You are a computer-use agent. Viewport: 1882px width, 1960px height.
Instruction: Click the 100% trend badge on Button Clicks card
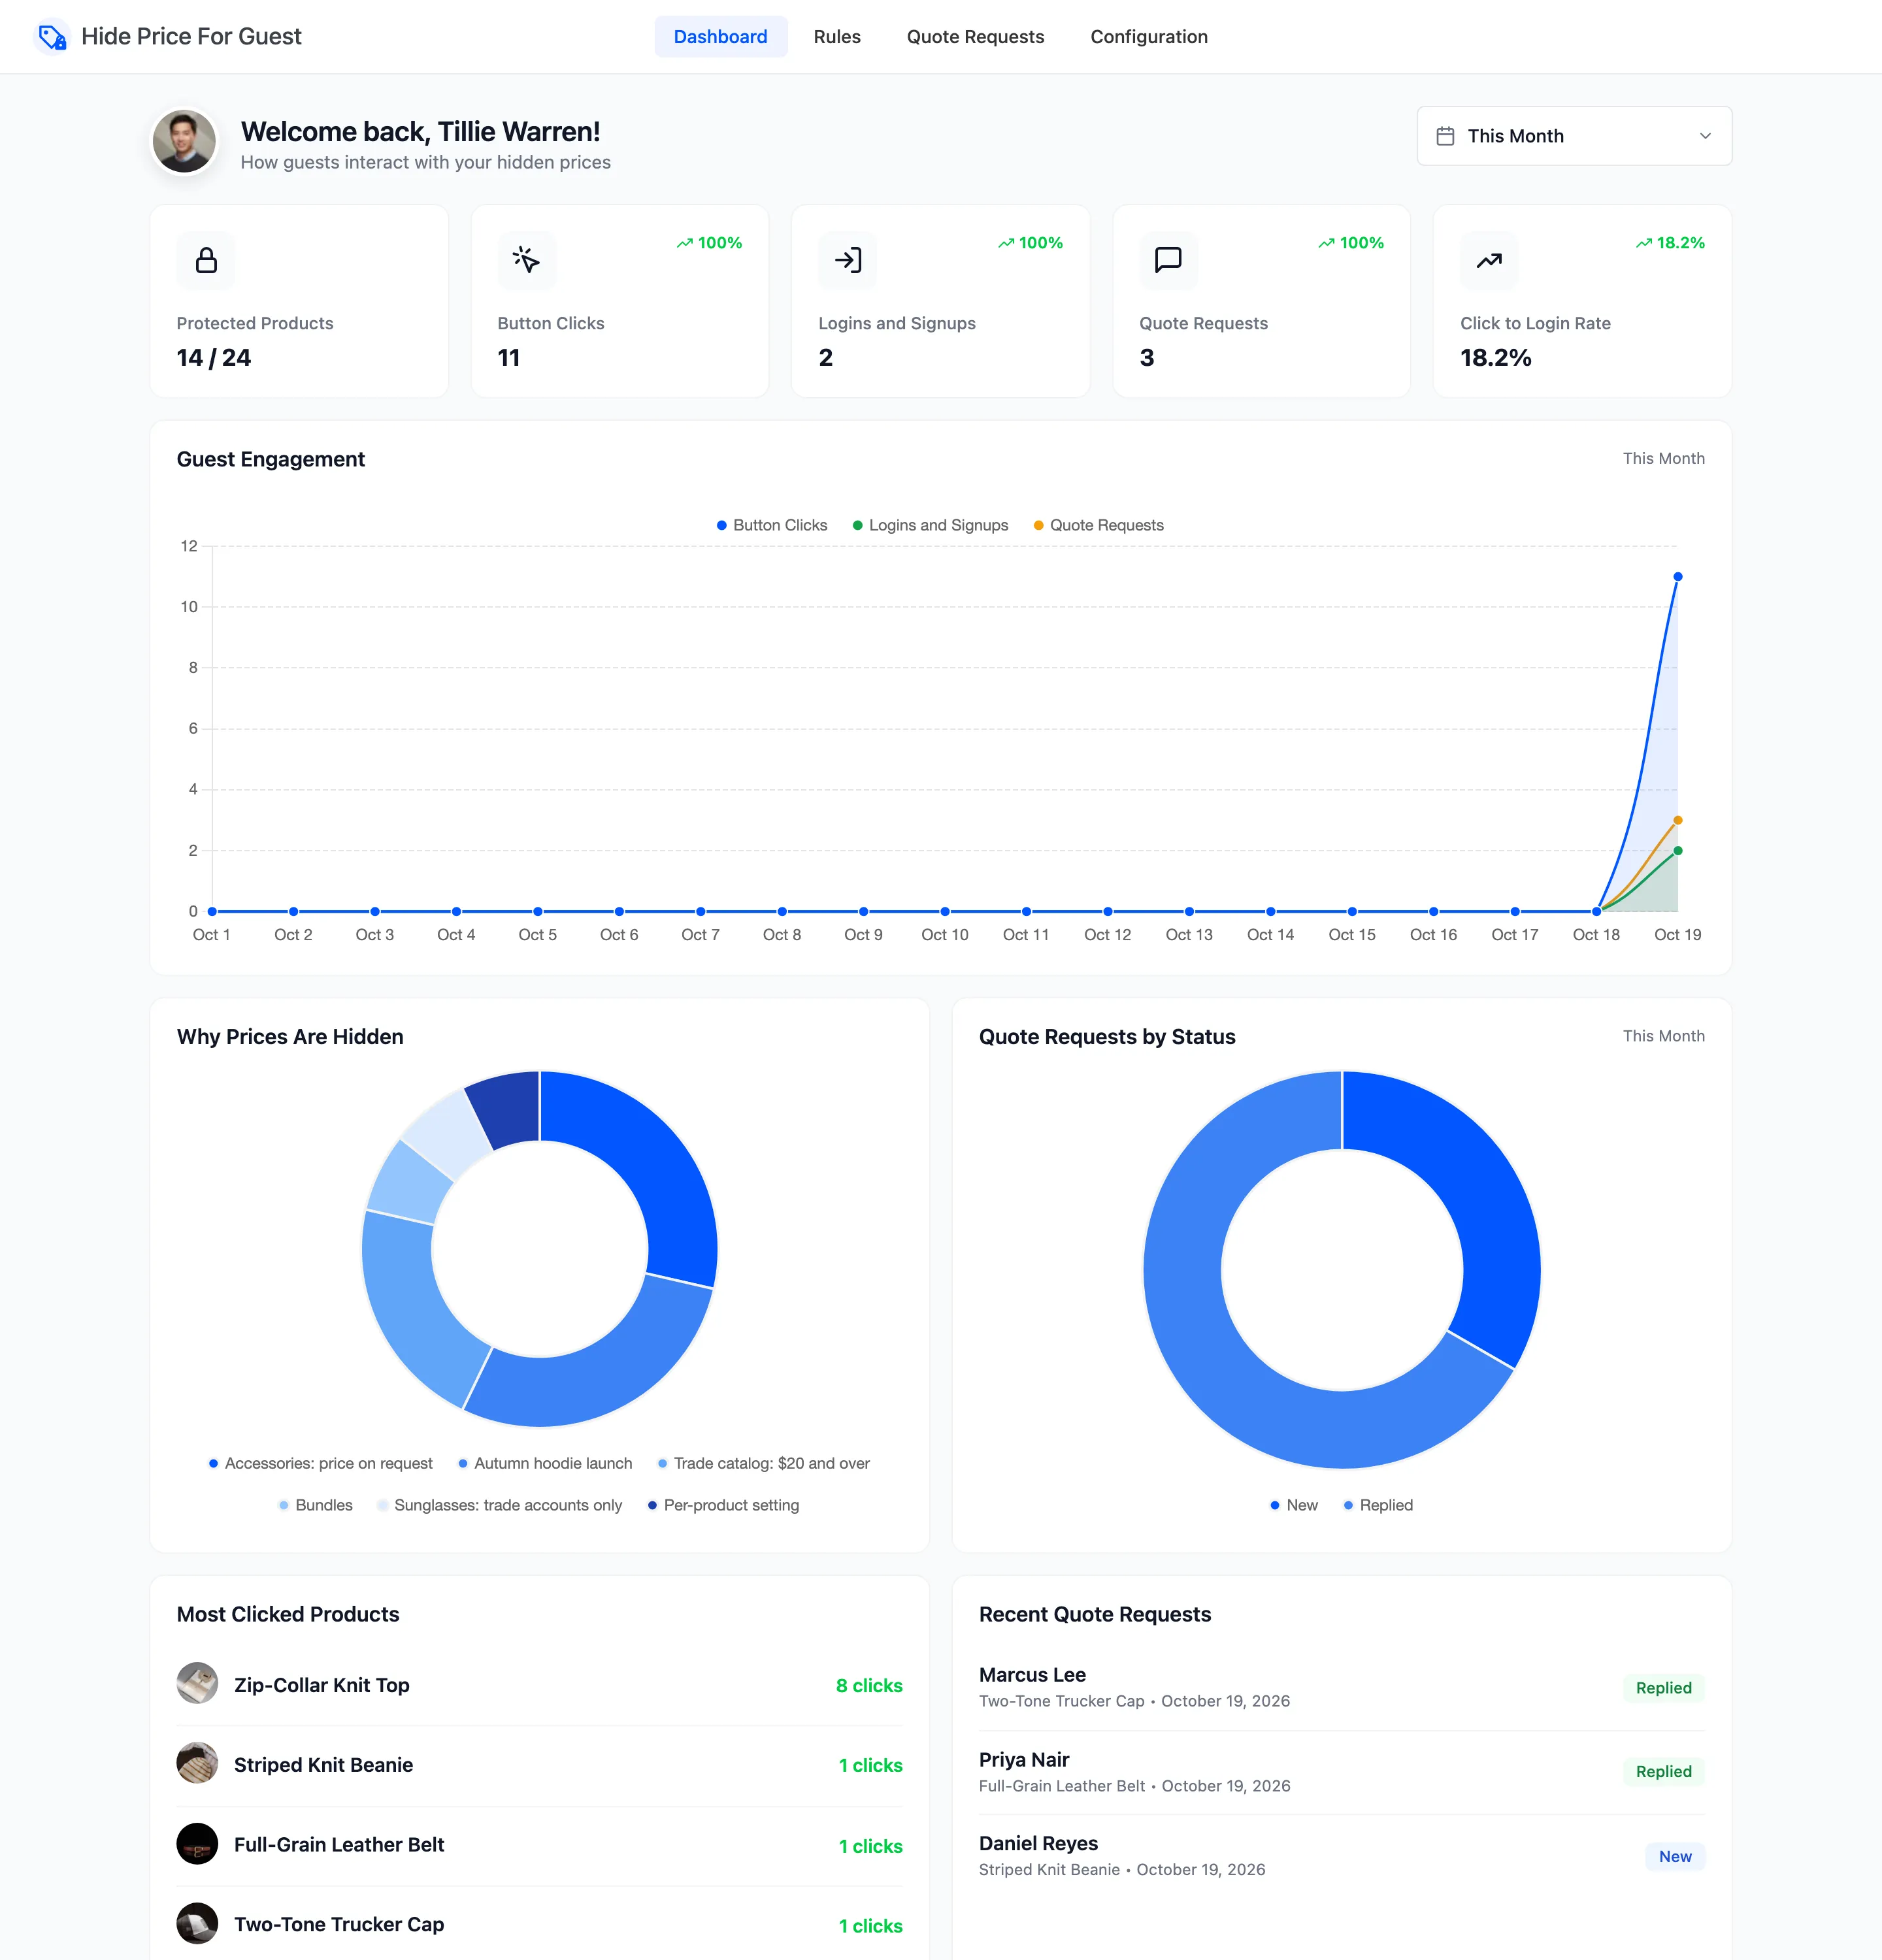(x=709, y=243)
